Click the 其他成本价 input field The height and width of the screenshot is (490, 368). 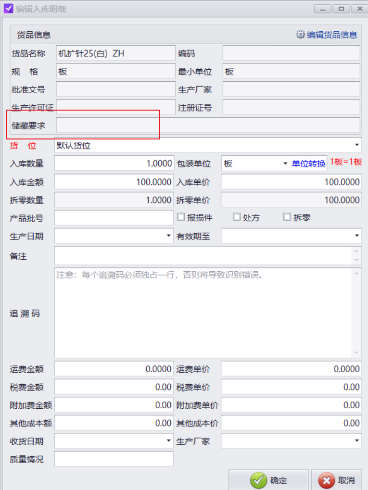pos(291,423)
